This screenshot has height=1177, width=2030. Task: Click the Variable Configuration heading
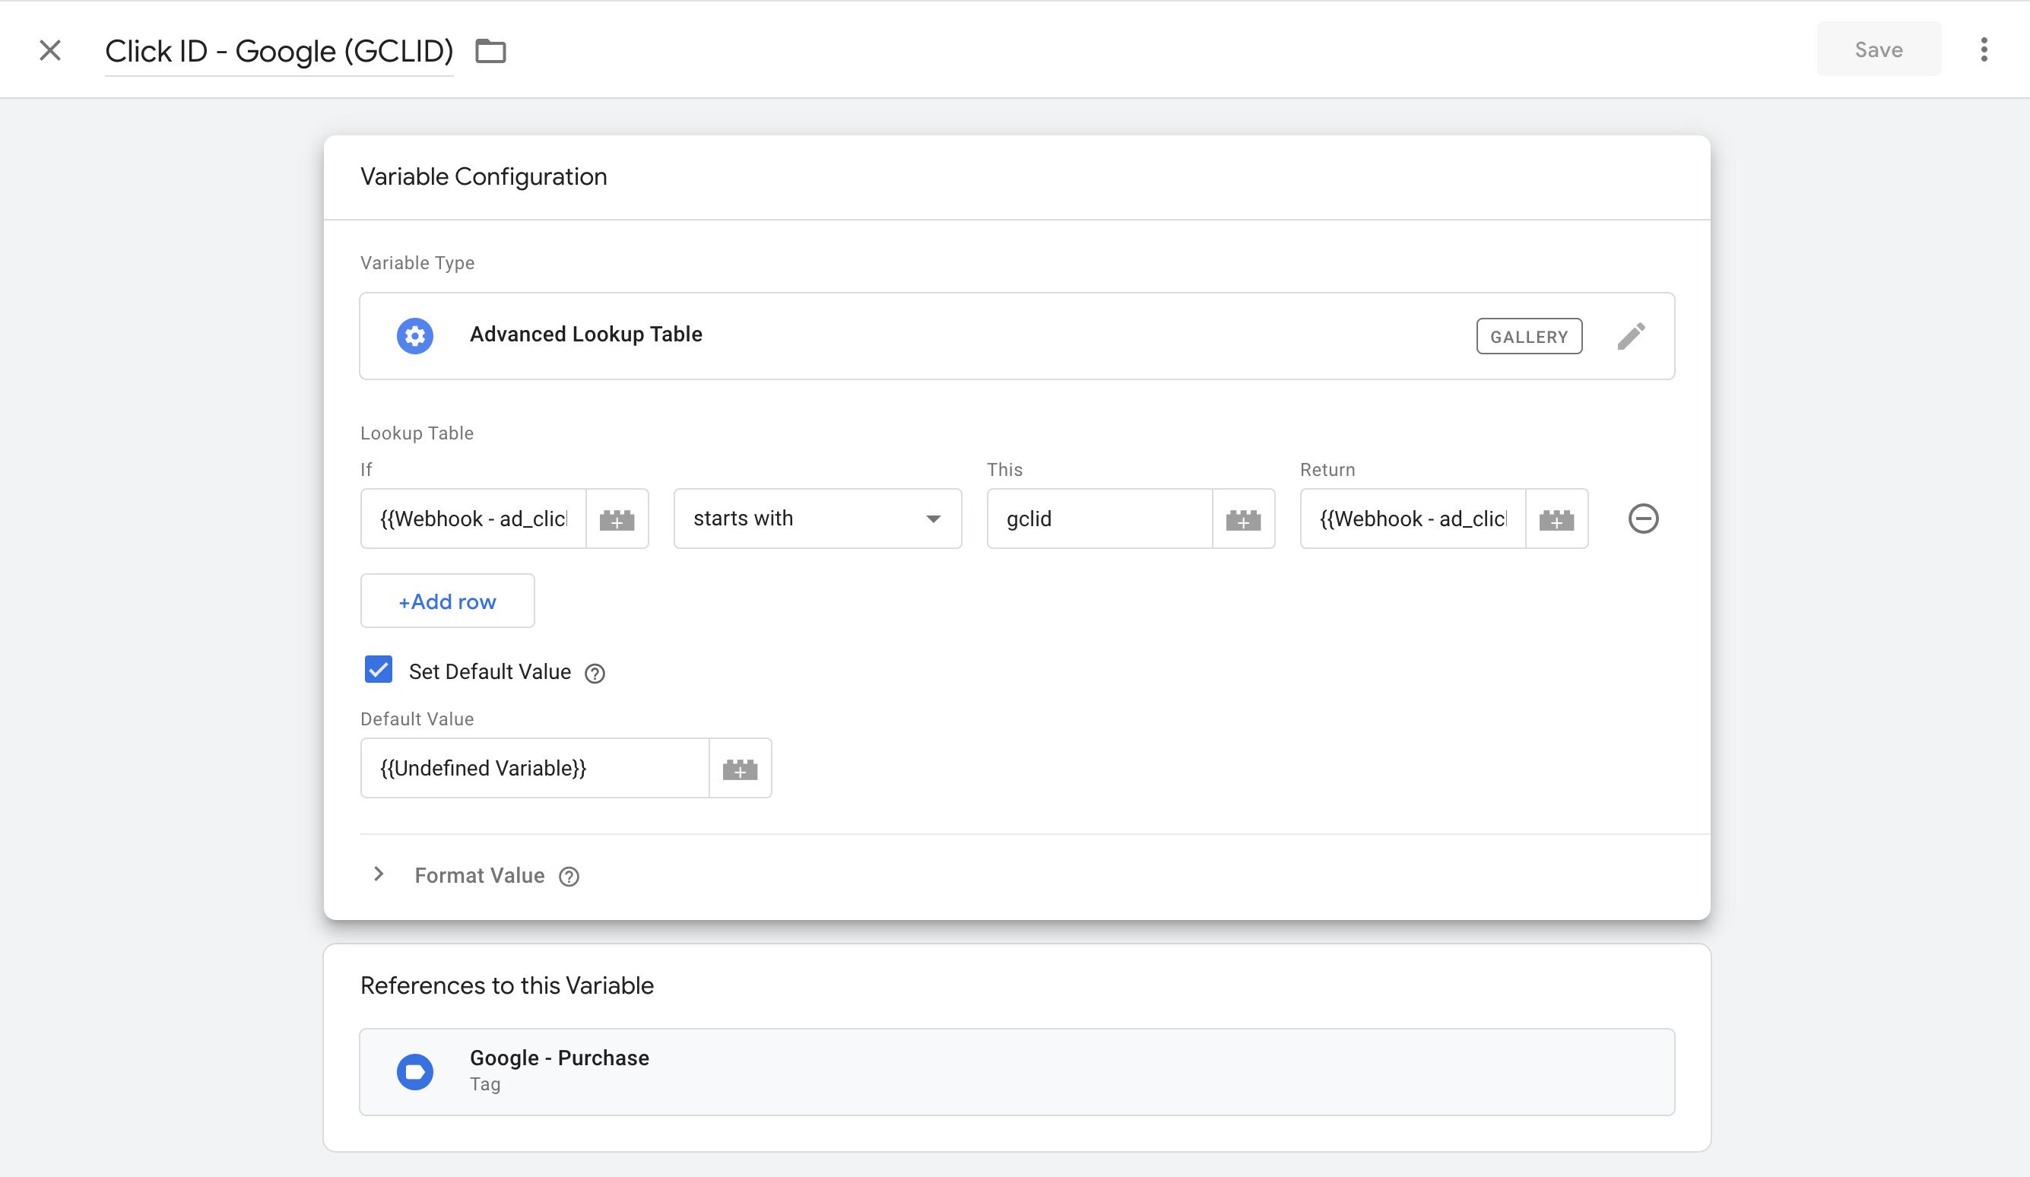[x=484, y=176]
